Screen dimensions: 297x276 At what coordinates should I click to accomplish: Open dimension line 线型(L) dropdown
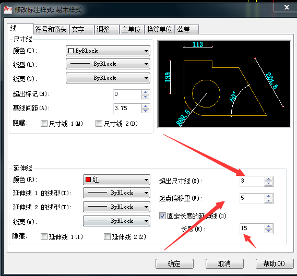click(108, 64)
